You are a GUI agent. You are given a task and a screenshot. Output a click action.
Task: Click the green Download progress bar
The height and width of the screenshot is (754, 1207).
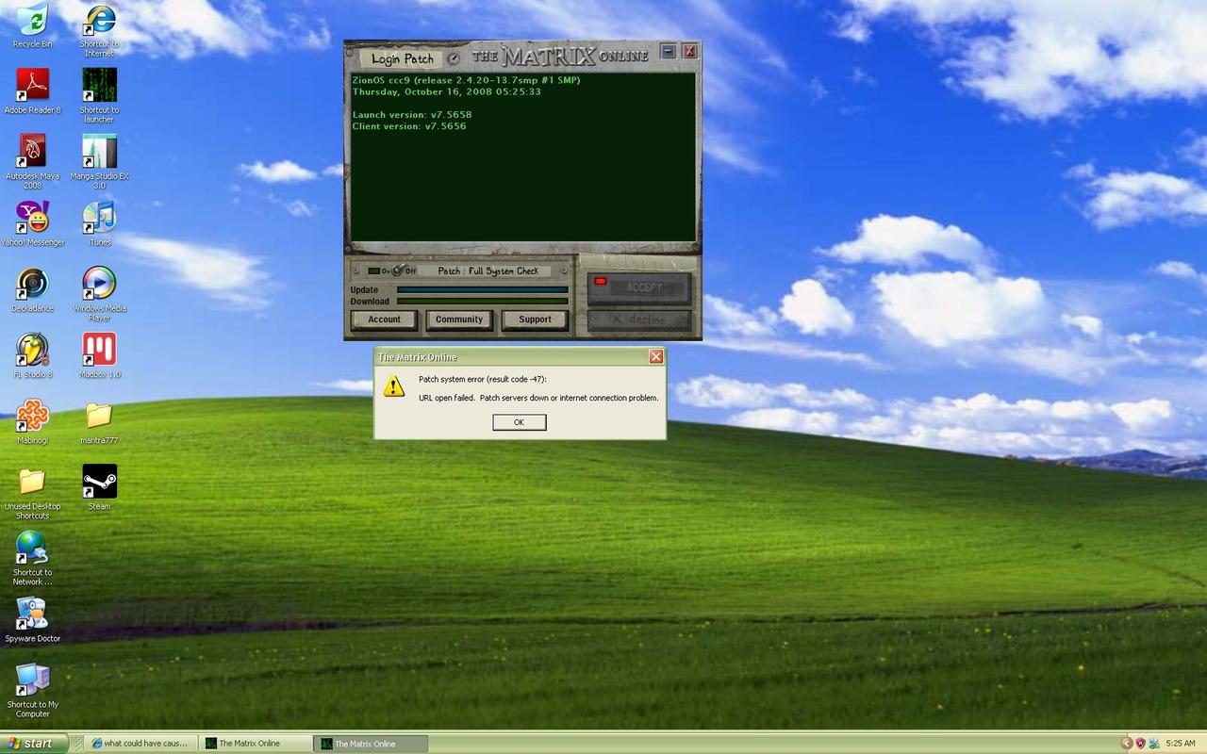(x=483, y=302)
